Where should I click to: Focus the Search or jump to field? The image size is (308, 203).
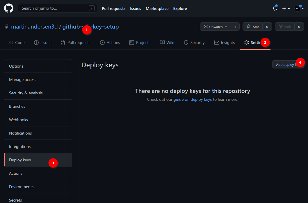(58, 8)
